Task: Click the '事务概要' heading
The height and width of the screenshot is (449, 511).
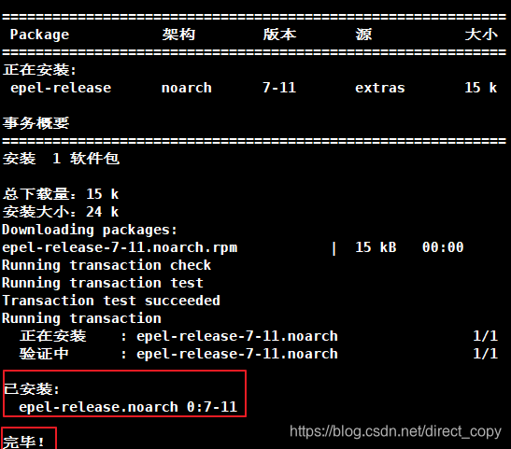Action: [x=35, y=123]
